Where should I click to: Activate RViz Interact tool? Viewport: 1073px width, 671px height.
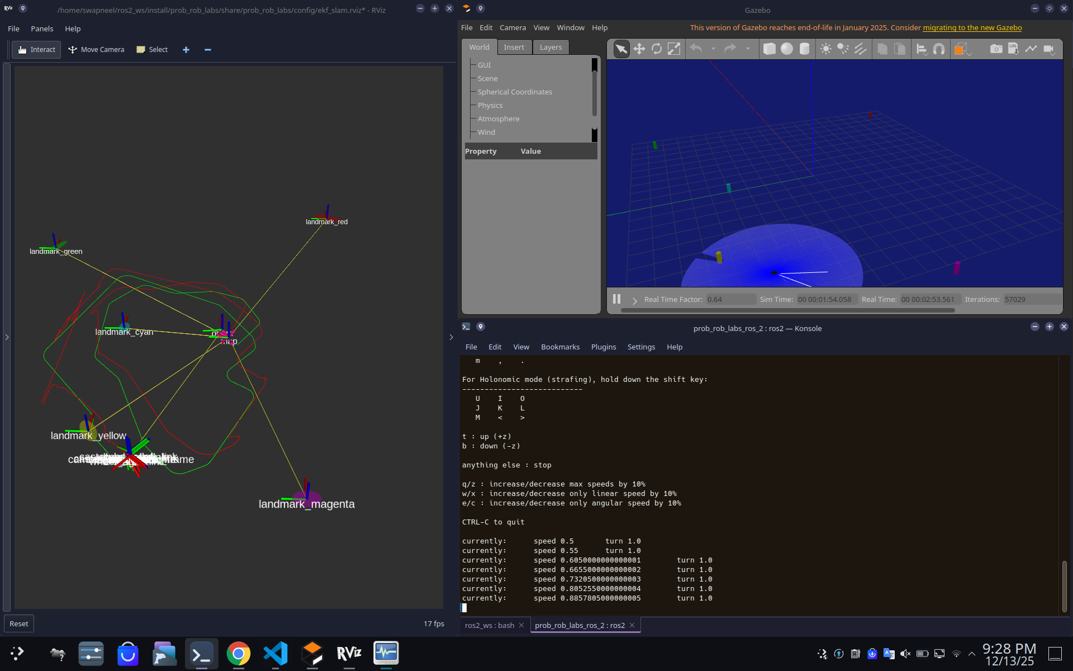point(37,50)
